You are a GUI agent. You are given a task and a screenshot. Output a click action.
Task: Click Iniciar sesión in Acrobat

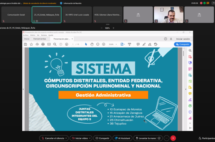tap(183, 39)
